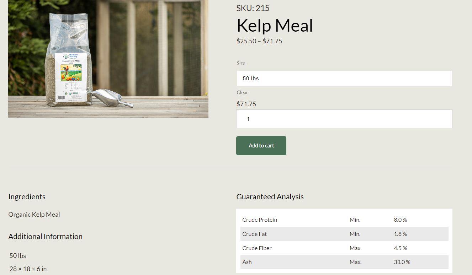Click the 28 × 18 × 6 in dimensions
This screenshot has width=472, height=275.
(x=28, y=269)
